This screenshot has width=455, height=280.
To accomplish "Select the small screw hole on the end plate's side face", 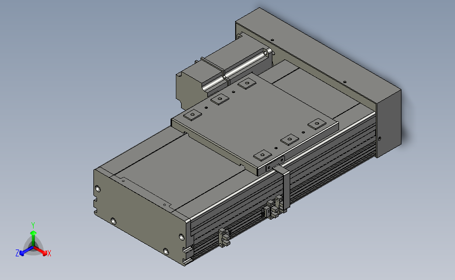I will click(379, 139).
